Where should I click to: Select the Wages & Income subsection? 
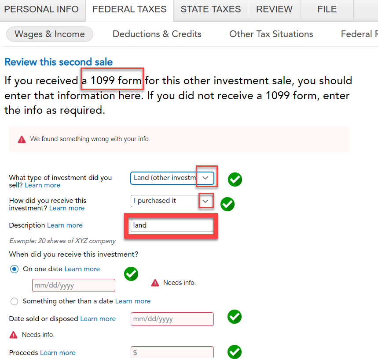[x=50, y=34]
